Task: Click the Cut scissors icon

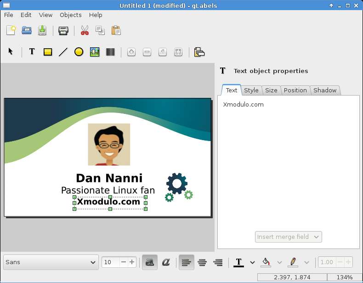Action: coord(85,31)
